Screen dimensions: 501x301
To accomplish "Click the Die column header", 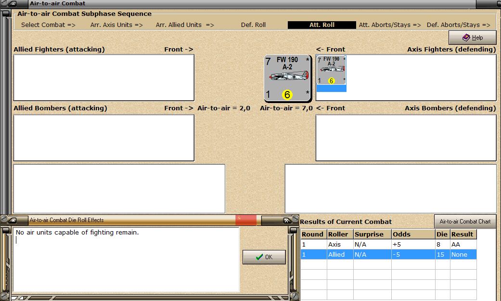I will pos(443,234).
